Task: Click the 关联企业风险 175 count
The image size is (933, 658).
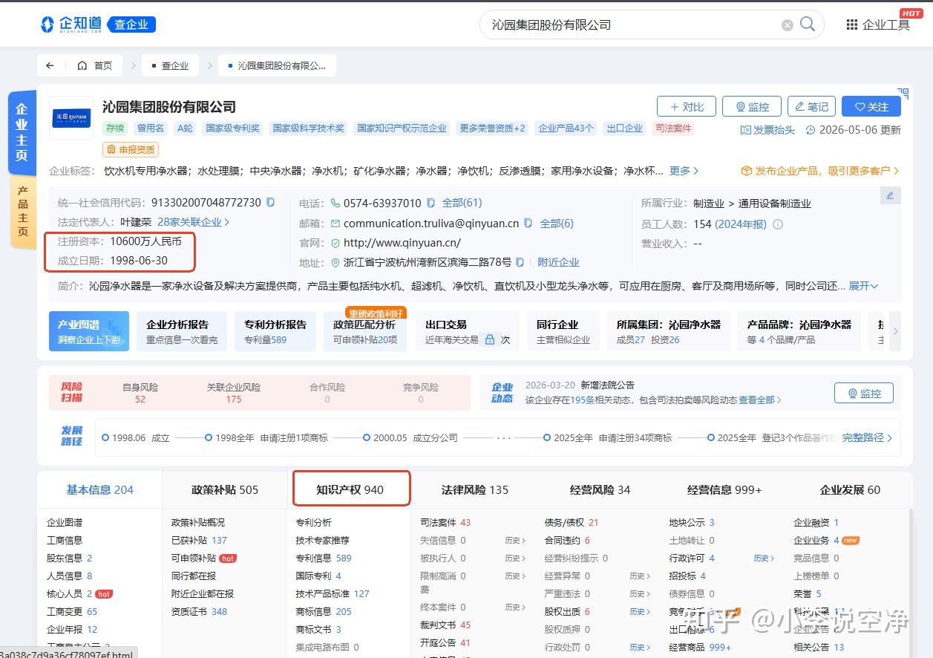Action: pos(234,399)
